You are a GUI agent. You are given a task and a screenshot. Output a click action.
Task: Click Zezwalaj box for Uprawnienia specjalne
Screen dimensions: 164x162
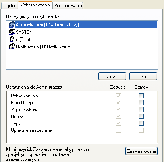pyautogui.click(x=118, y=130)
